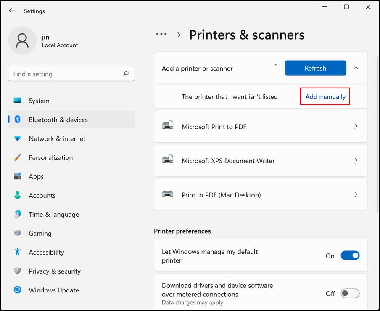Screen dimensions: 380x311
Task: Select the Accessibility settings icon
Action: (17, 253)
